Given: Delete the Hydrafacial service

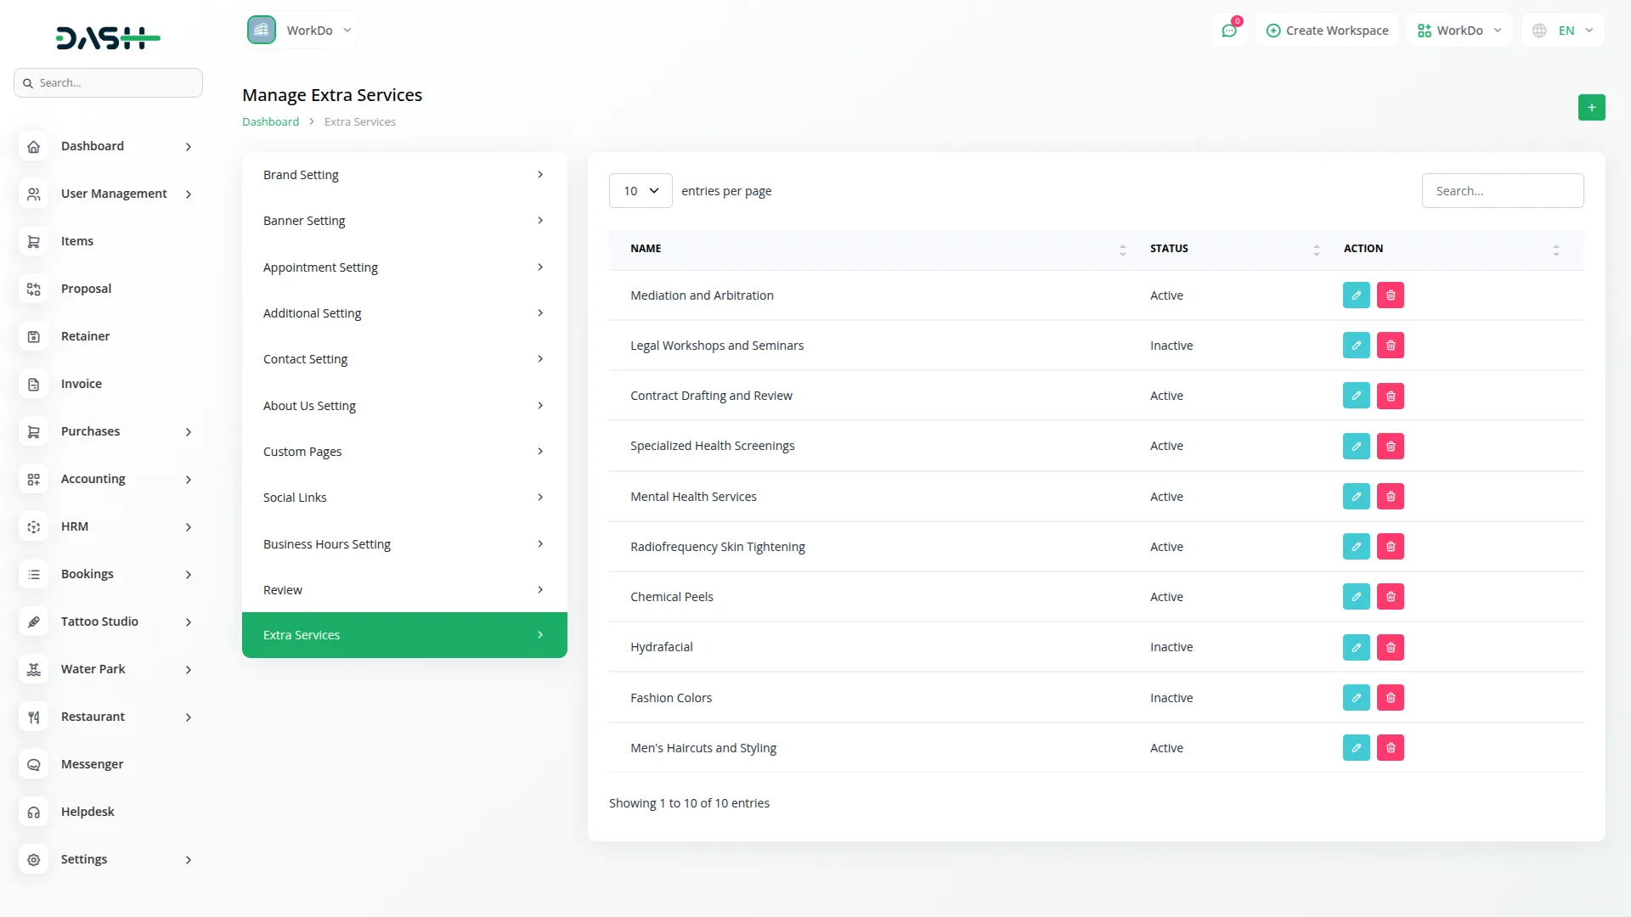Looking at the screenshot, I should tap(1390, 647).
